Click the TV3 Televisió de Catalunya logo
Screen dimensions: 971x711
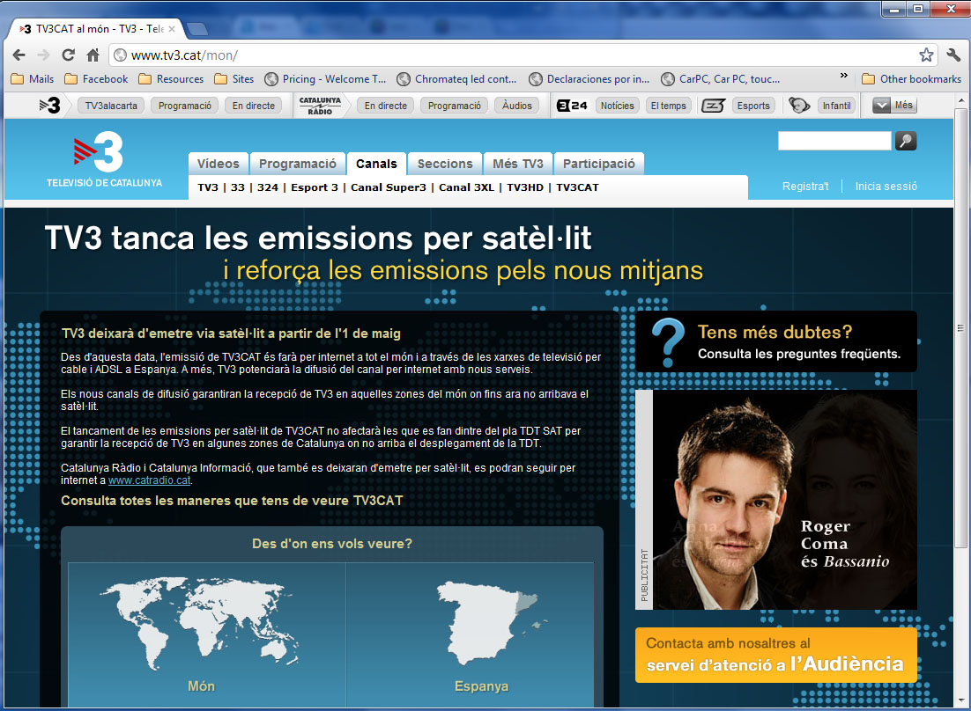104,162
